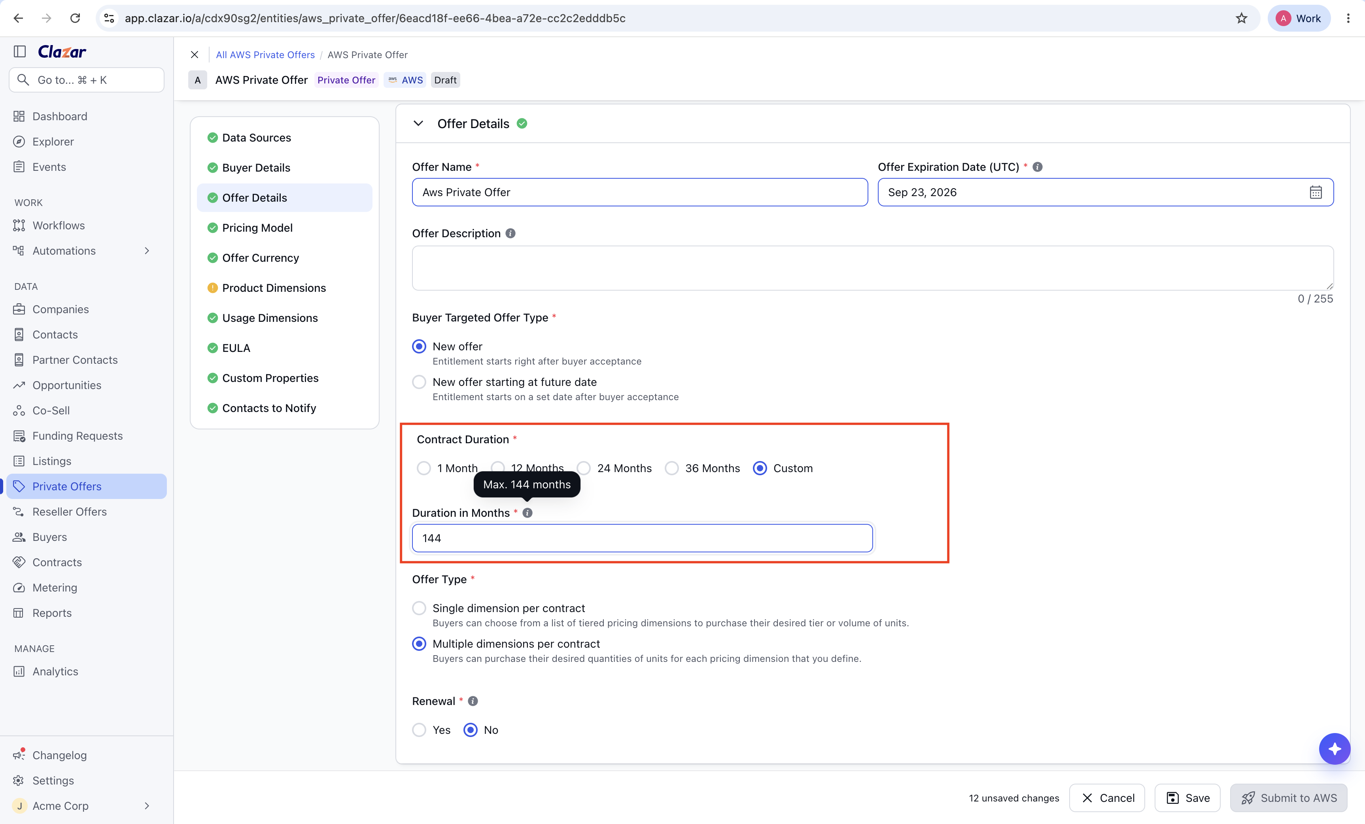Click the Save button

1187,798
